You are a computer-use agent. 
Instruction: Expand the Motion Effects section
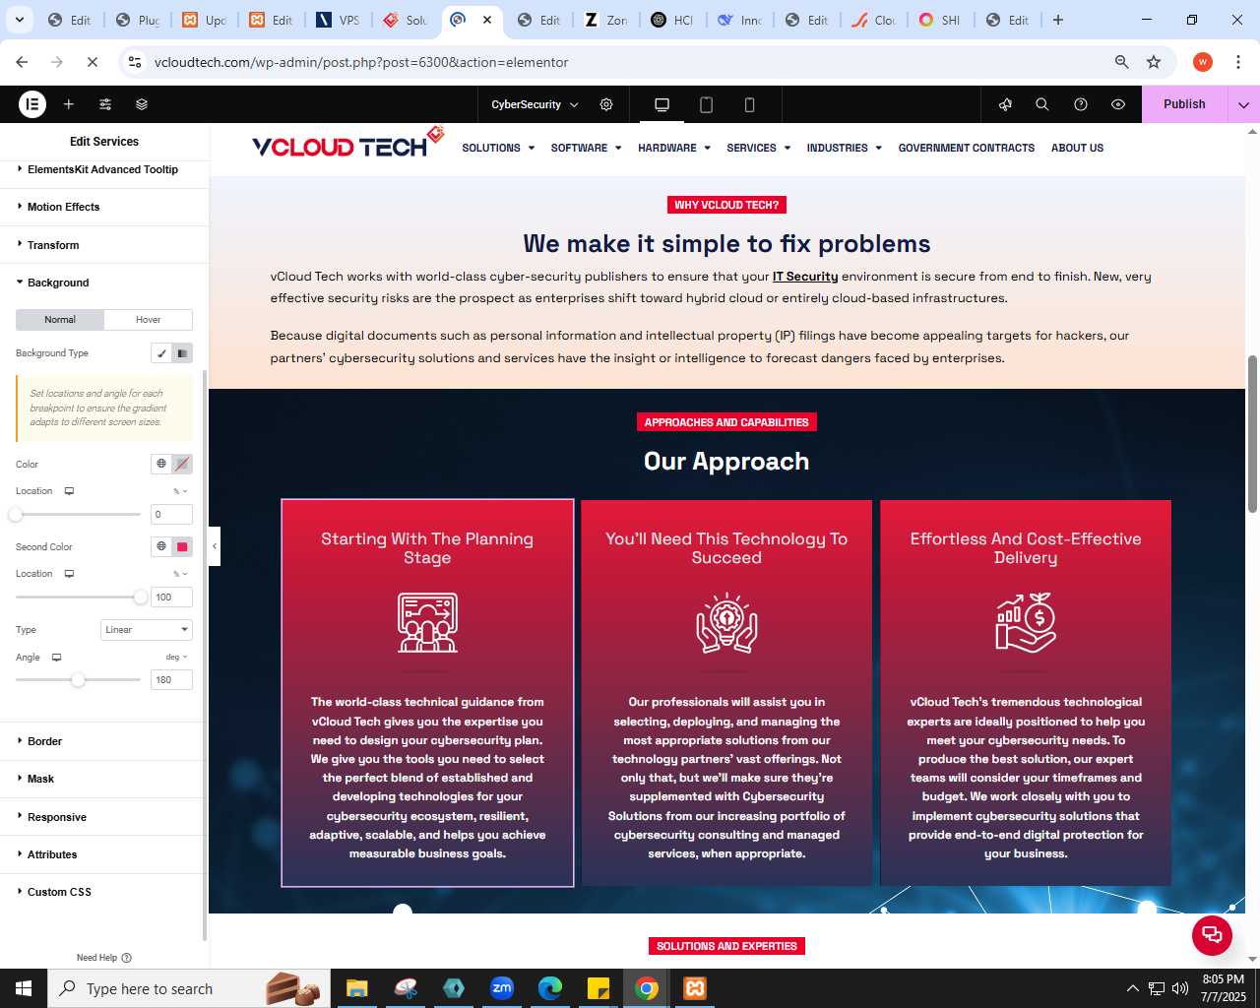coord(103,207)
